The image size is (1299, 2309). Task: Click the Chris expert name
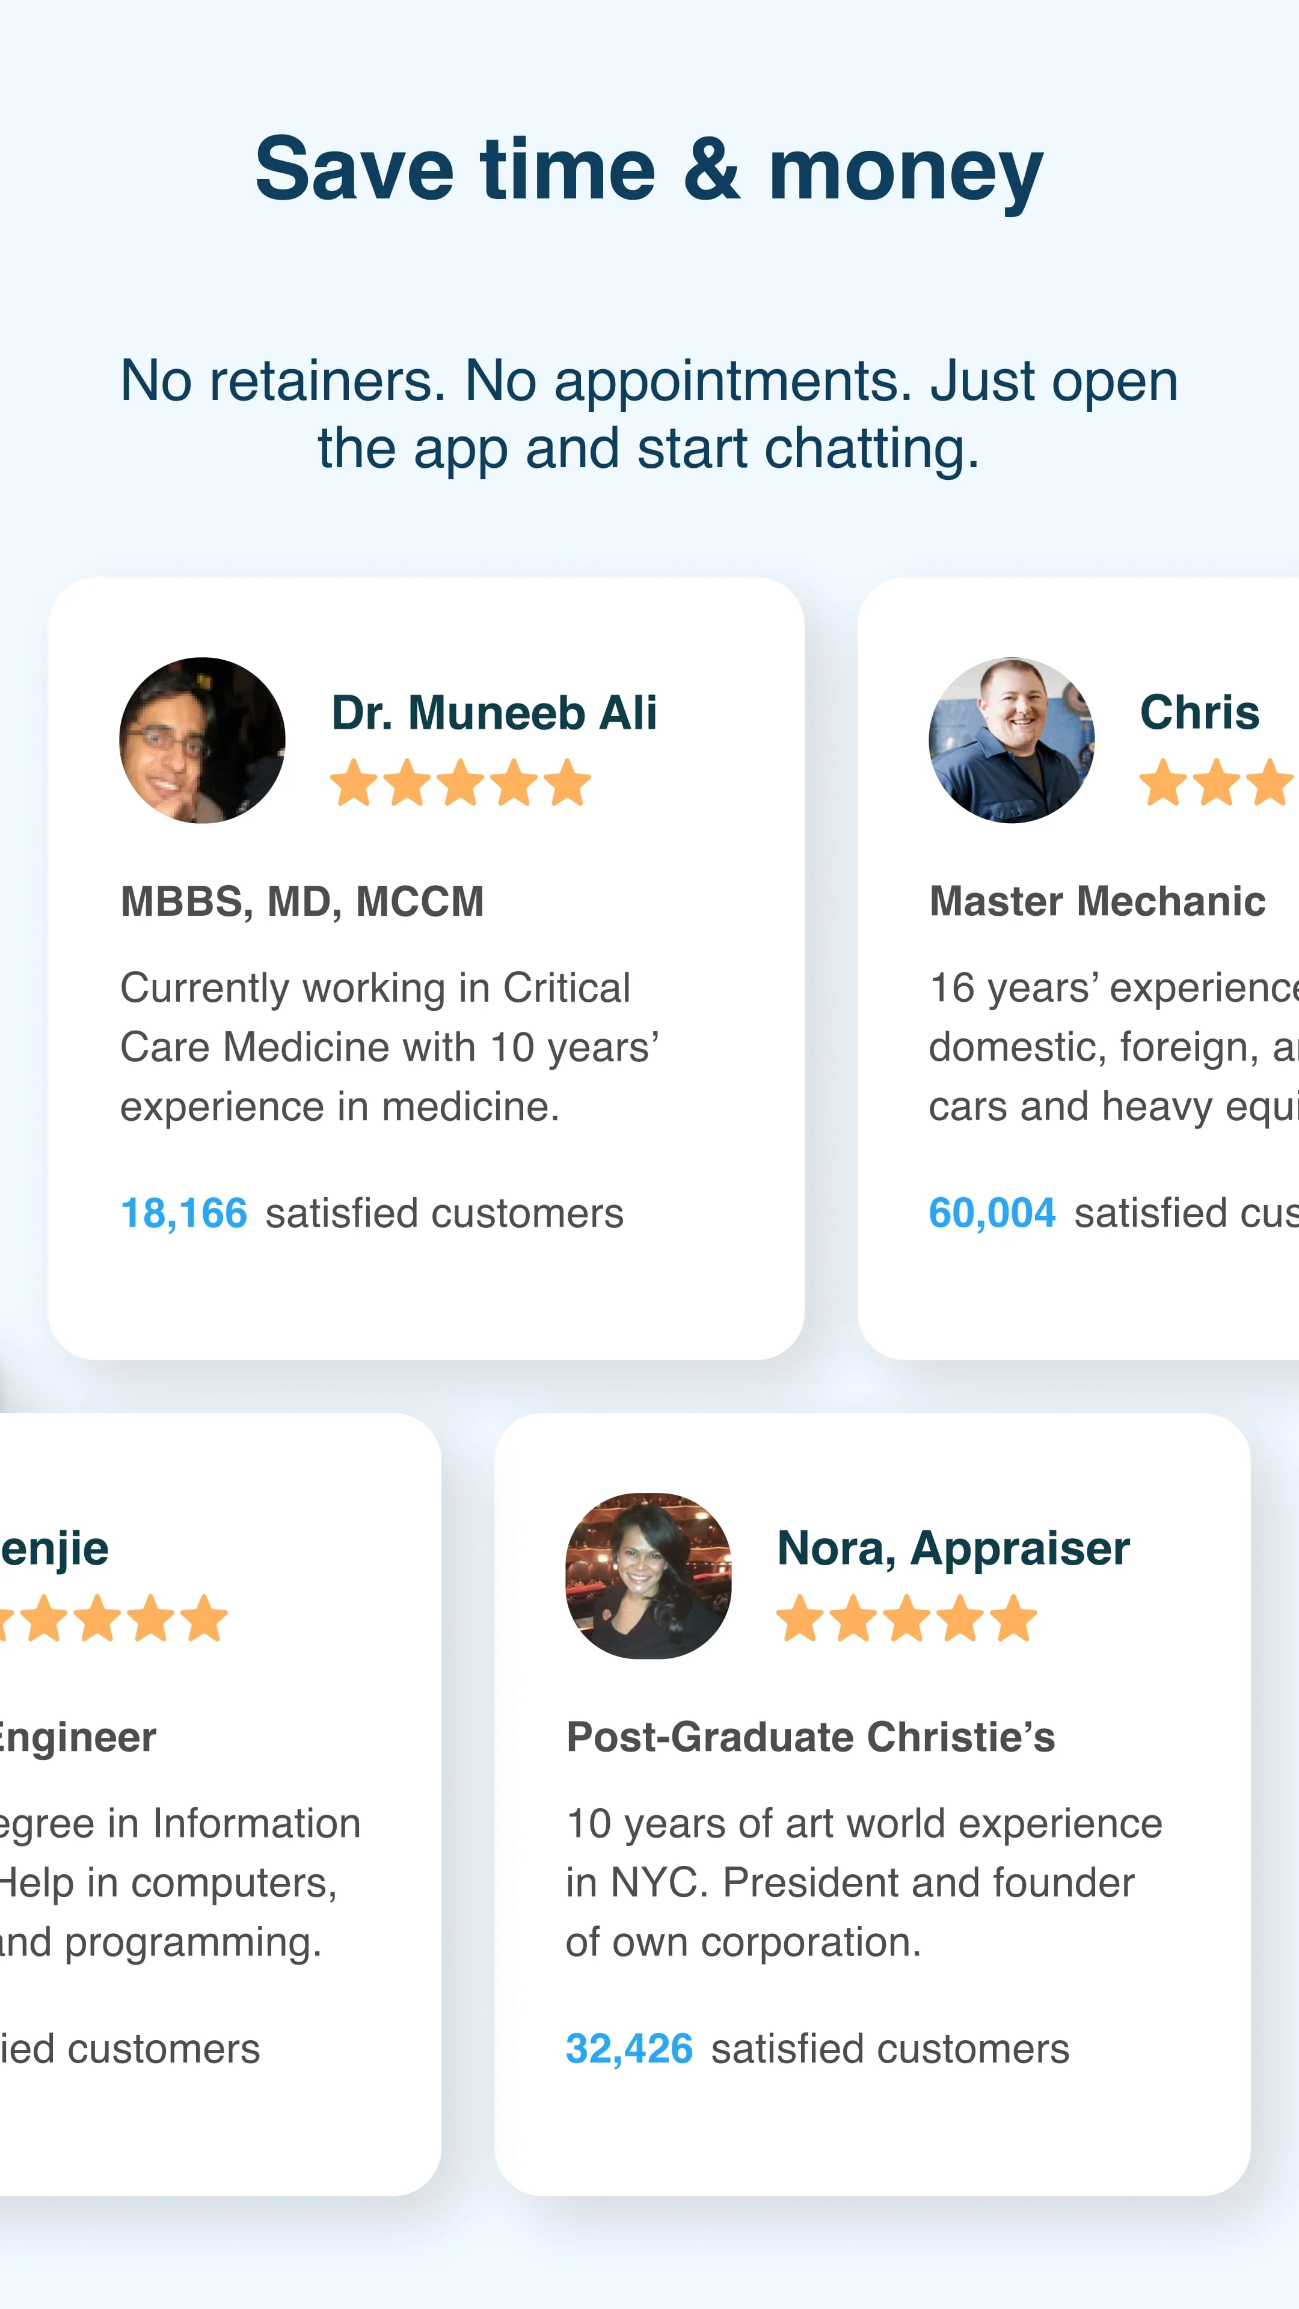coord(1200,713)
